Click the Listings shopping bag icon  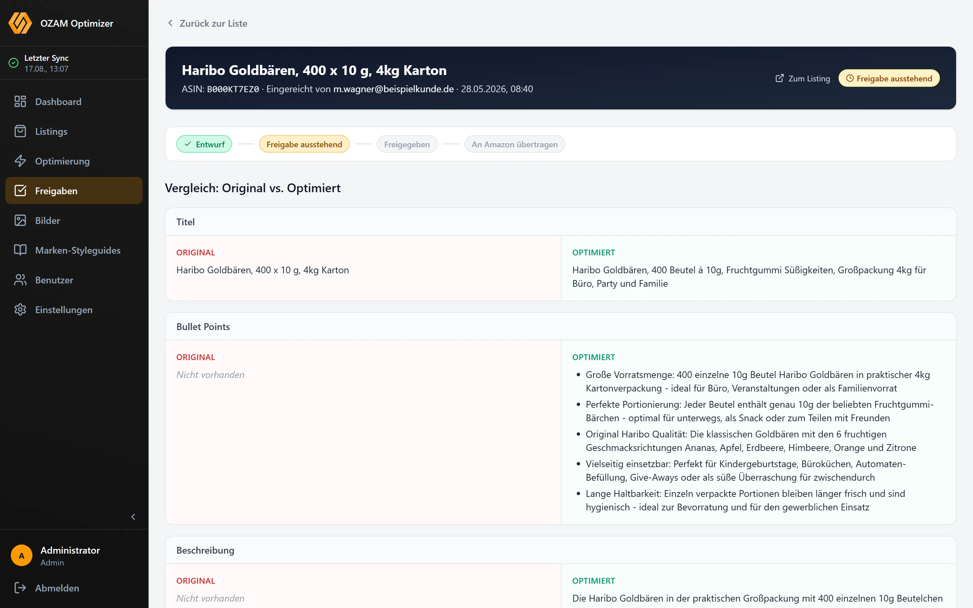point(20,131)
